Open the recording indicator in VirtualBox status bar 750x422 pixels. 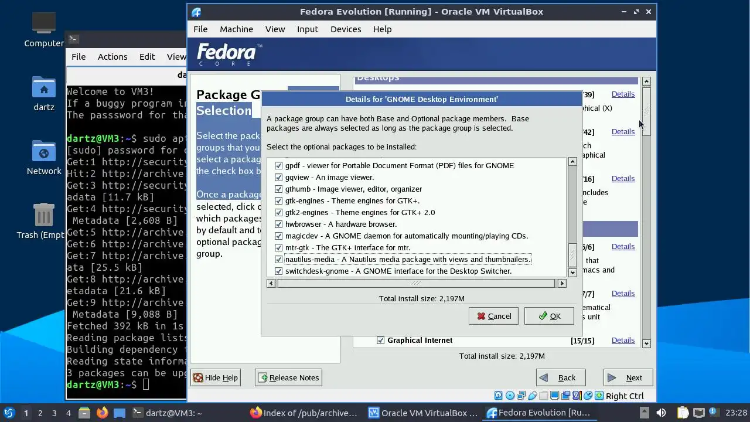(565, 396)
